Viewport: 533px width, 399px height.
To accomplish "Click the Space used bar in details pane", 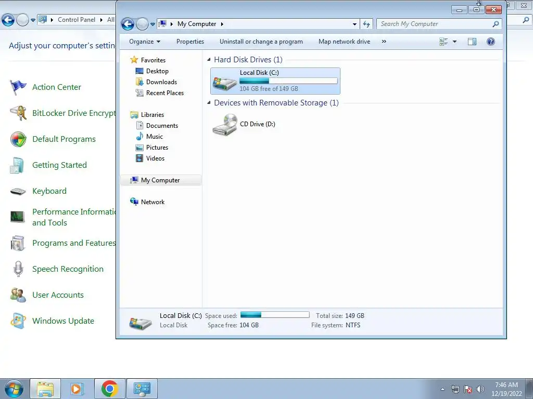I will pos(275,314).
